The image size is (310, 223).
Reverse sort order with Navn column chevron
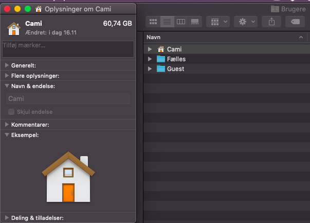[x=301, y=37]
